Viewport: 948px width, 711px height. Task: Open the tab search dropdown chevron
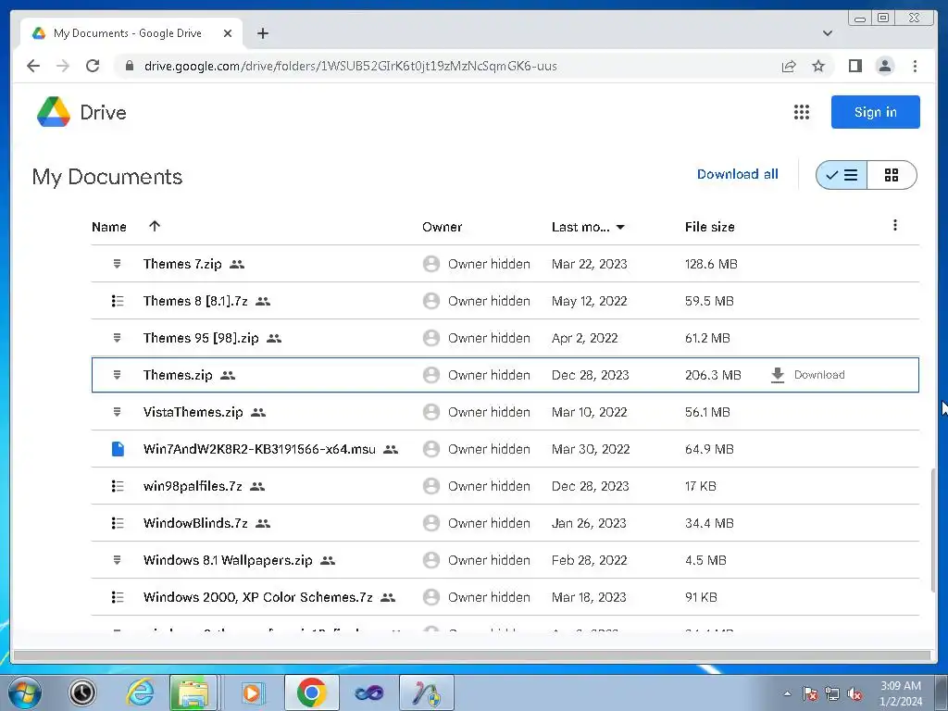coord(827,33)
